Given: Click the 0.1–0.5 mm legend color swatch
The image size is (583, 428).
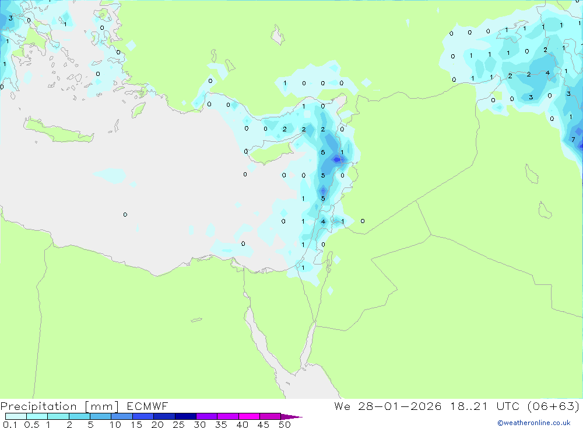Looking at the screenshot, I should click(x=16, y=416).
